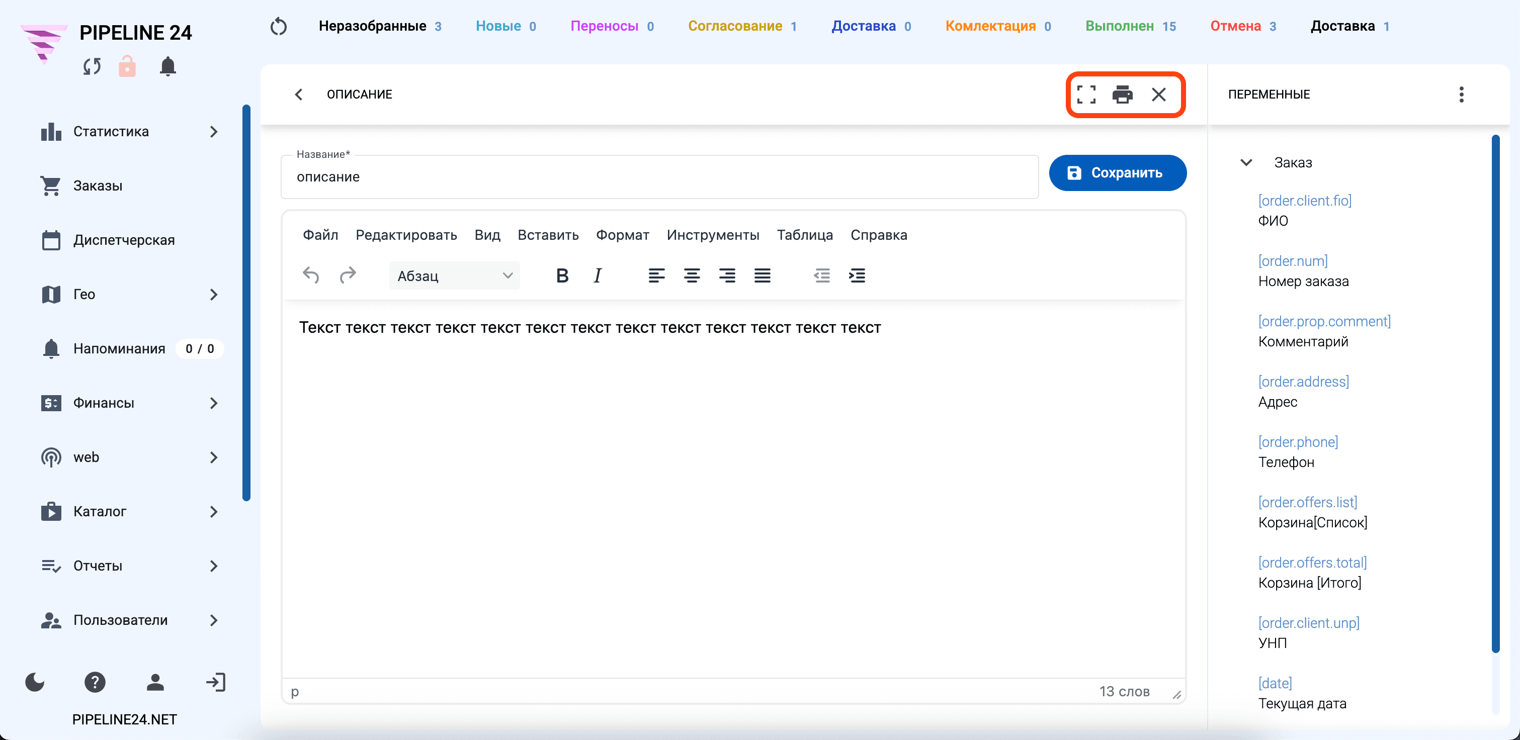Go back using the arrow beside ОПИСАНИЕ

point(299,95)
